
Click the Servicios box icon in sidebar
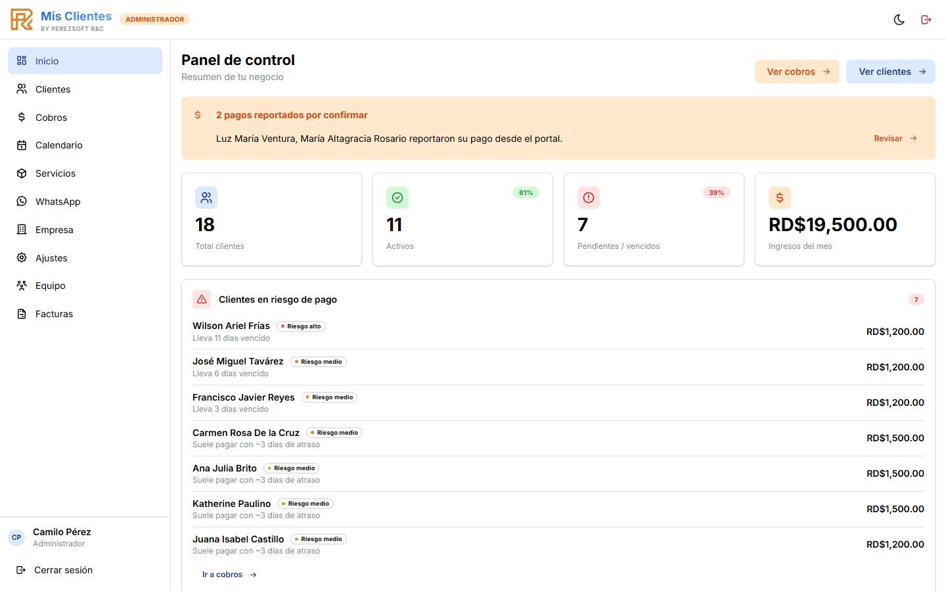click(x=22, y=173)
